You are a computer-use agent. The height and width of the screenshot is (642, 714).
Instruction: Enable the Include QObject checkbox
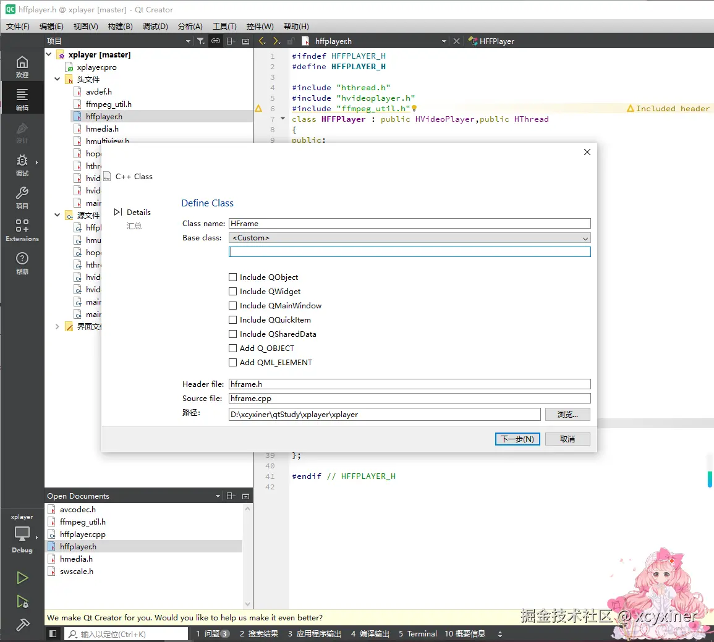(233, 277)
